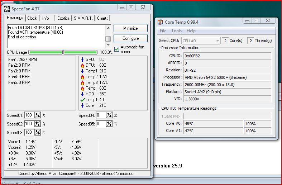Viewport: 282px width, 185px height.
Task: Click the flame icon beside Temp2 127C
Action: click(x=82, y=77)
